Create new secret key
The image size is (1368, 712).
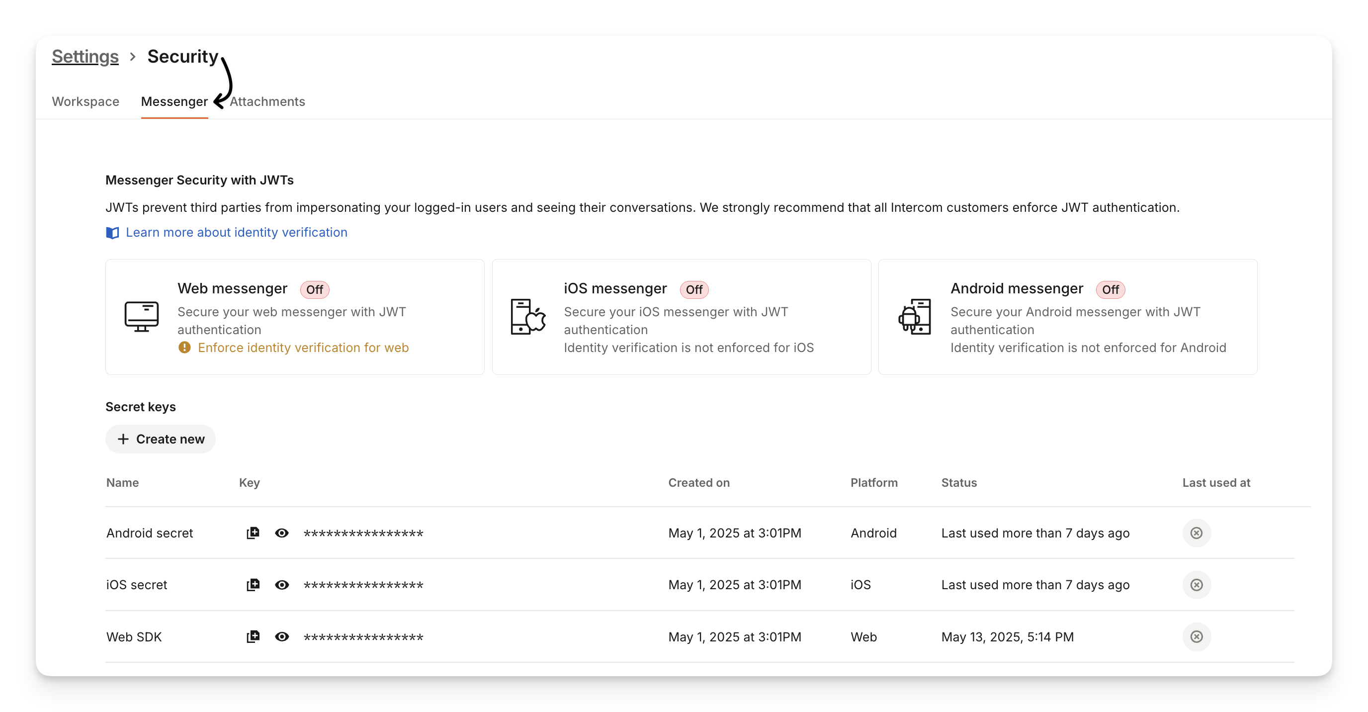161,439
